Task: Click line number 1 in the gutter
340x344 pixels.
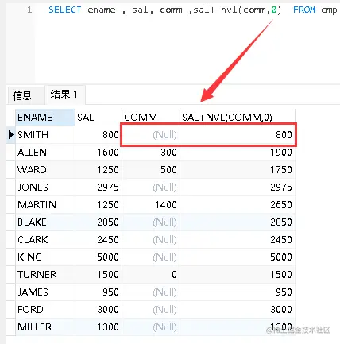Action: point(29,10)
